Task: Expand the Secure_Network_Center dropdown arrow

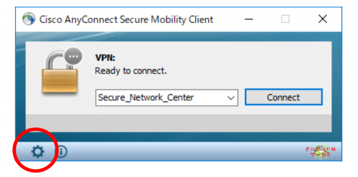Action: point(231,98)
